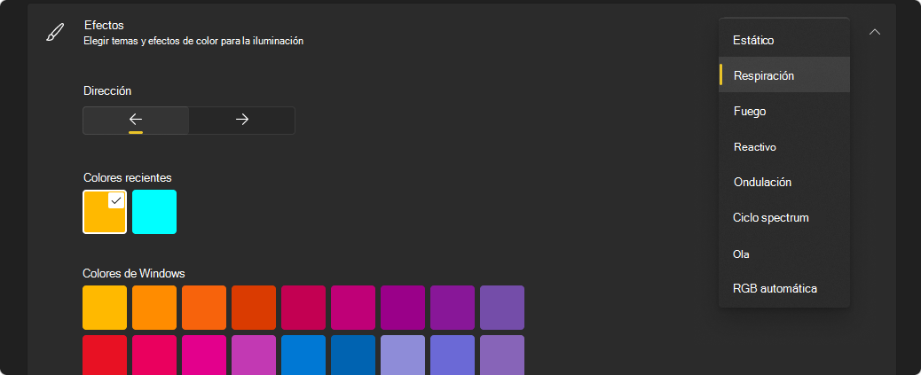Select the right arrow direction
The image size is (921, 375).
(242, 121)
